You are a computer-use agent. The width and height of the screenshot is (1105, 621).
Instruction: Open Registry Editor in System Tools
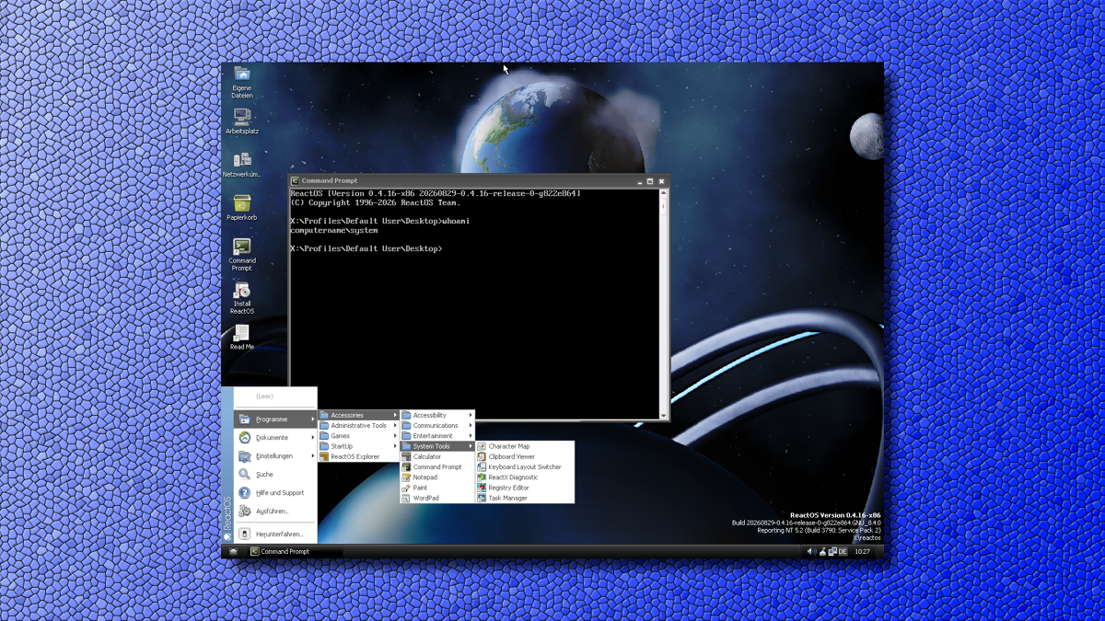(x=525, y=488)
